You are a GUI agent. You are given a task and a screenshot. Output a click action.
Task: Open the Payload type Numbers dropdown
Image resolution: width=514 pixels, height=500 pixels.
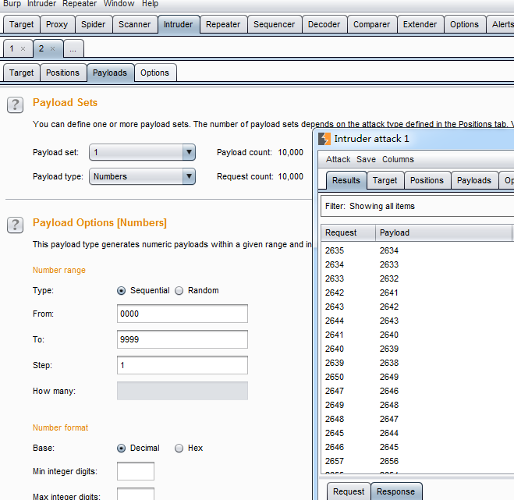142,176
